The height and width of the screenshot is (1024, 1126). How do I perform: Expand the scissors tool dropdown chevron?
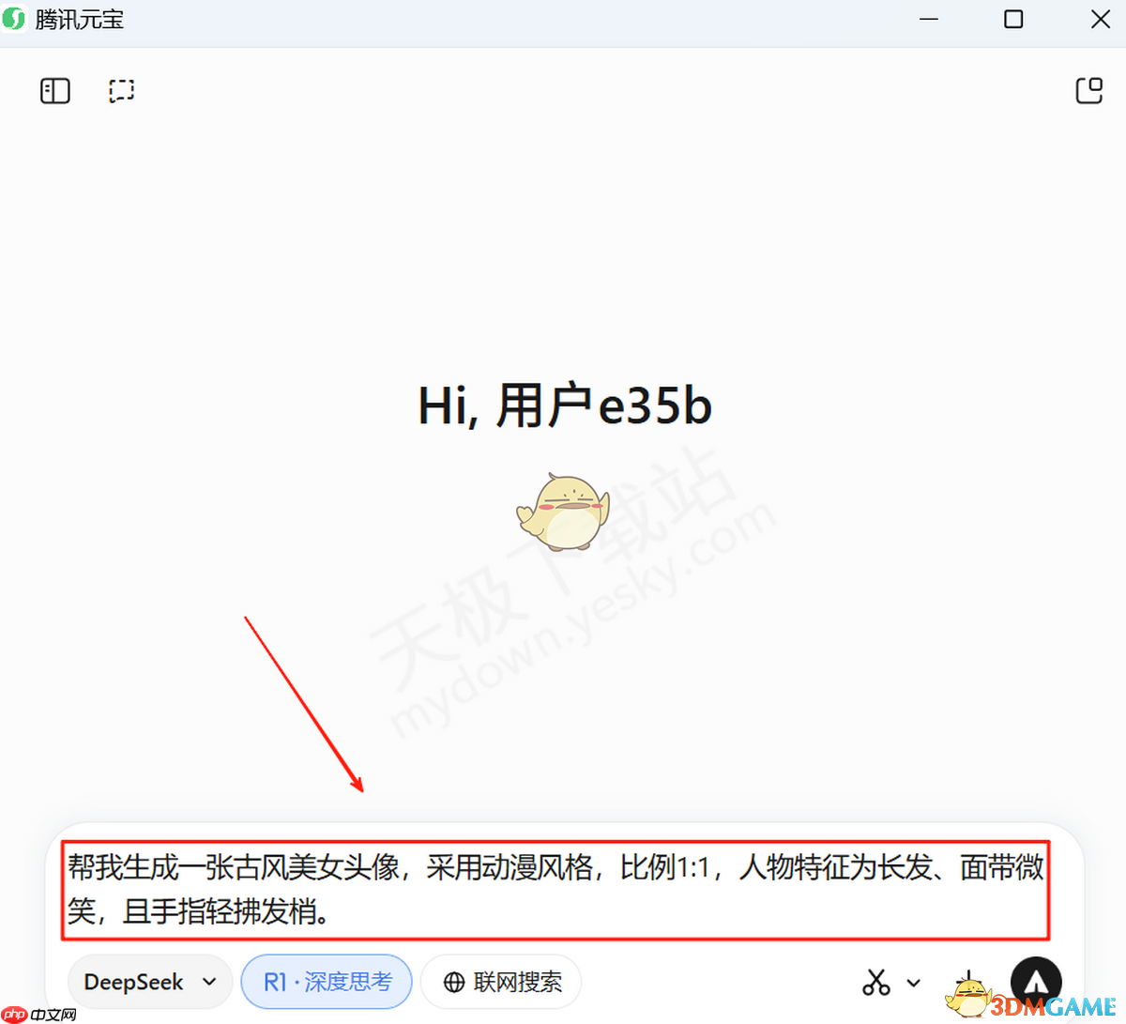(x=912, y=983)
